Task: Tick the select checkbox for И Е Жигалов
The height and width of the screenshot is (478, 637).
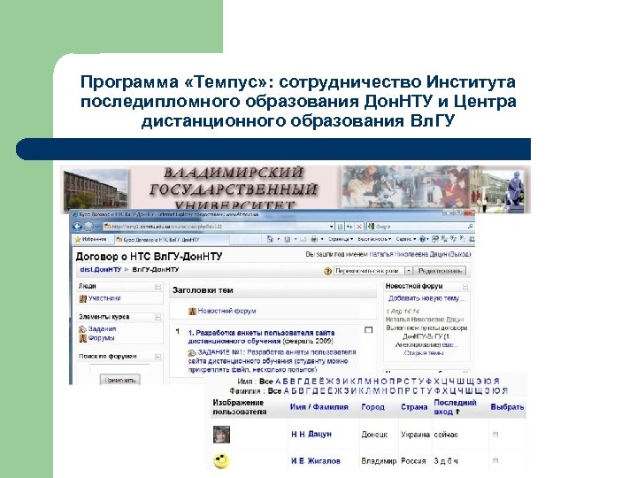Action: point(495,460)
